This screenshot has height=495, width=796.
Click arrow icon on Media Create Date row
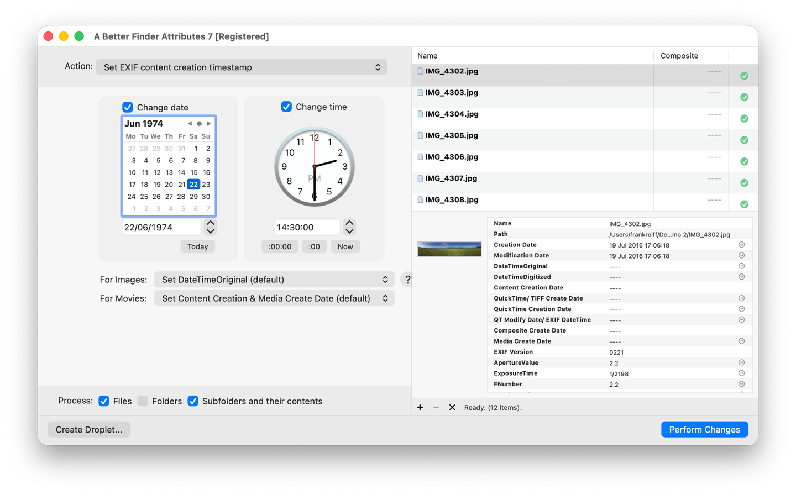(x=742, y=341)
